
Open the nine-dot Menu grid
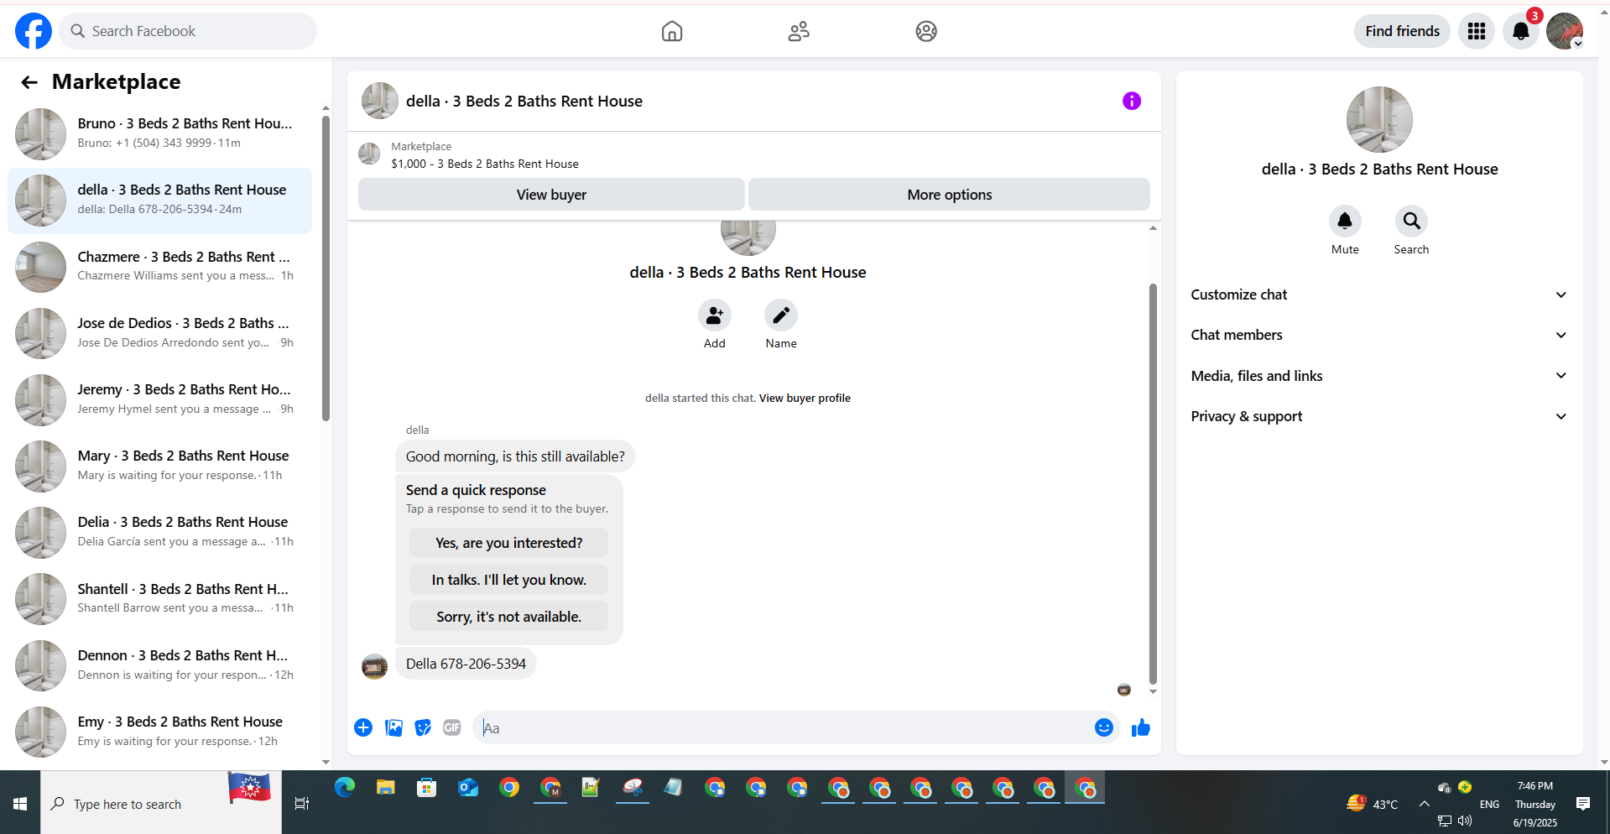tap(1477, 31)
